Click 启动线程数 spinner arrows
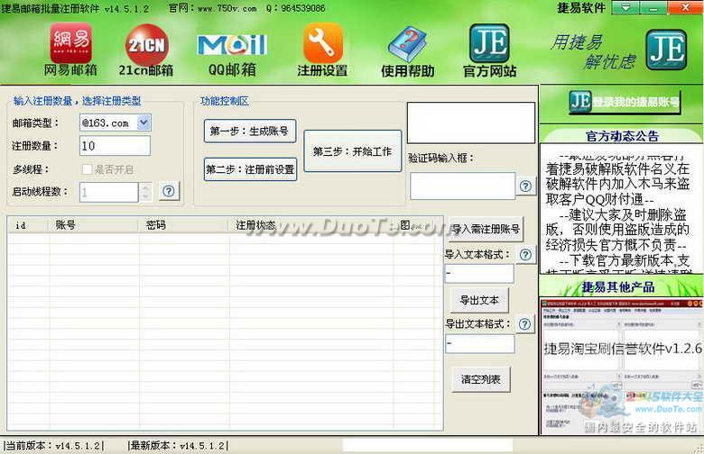This screenshot has height=454, width=704. click(x=145, y=192)
